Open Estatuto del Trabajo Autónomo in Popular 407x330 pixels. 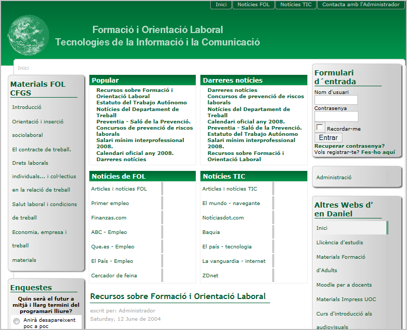[x=142, y=103]
